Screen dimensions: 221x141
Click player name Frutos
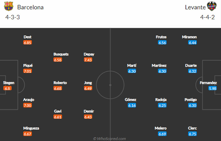click(161, 37)
